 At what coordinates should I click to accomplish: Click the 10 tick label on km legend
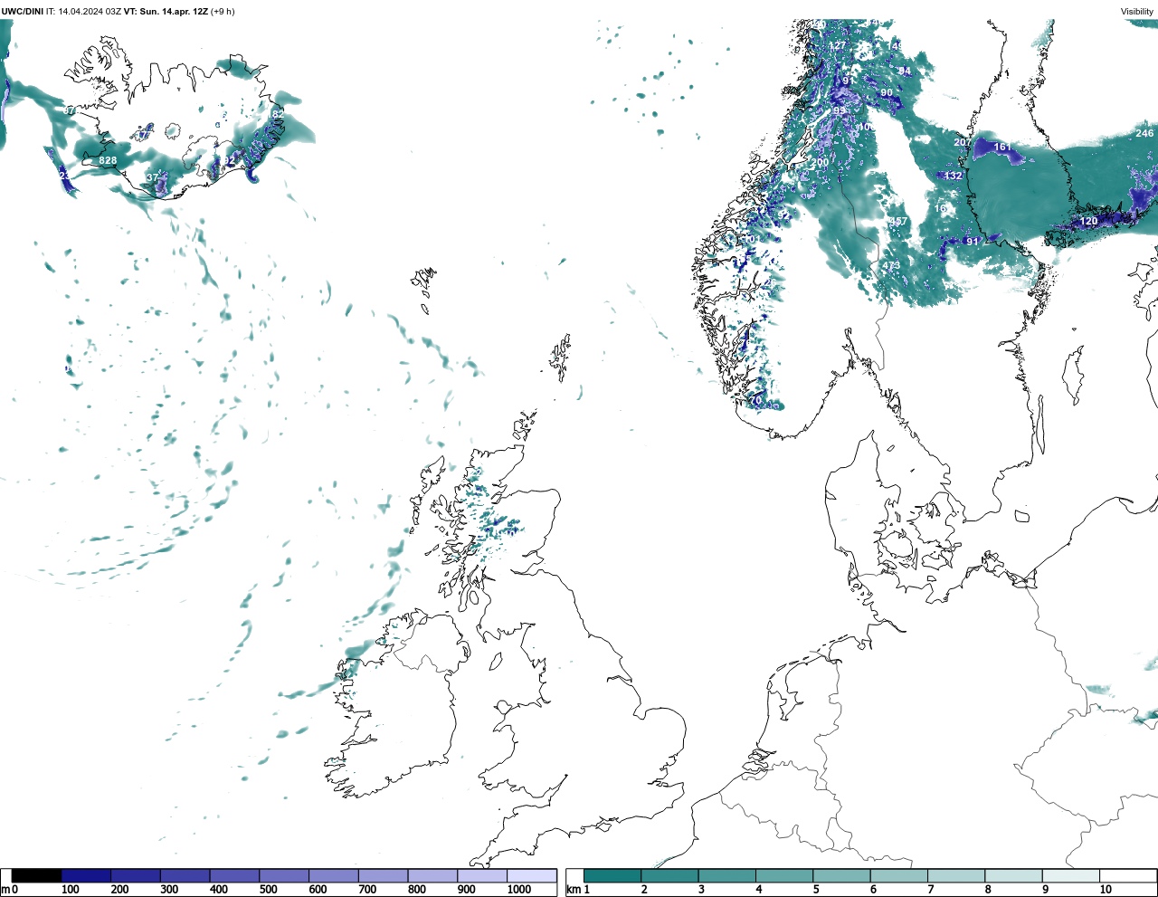pyautogui.click(x=1106, y=890)
